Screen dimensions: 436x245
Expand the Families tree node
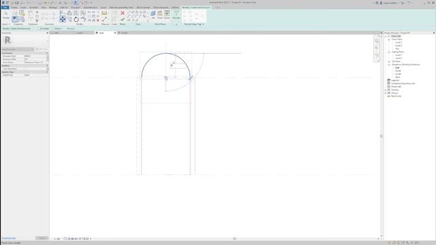coord(386,90)
